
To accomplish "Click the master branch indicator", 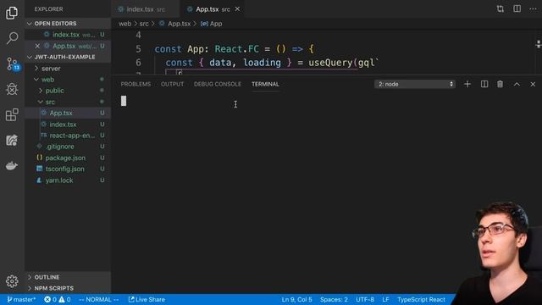I will [21, 299].
